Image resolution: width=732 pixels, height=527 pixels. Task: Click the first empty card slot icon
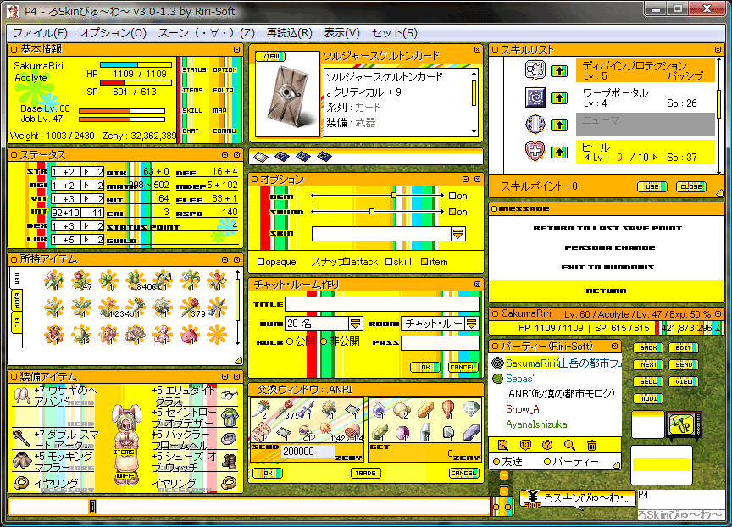click(261, 157)
